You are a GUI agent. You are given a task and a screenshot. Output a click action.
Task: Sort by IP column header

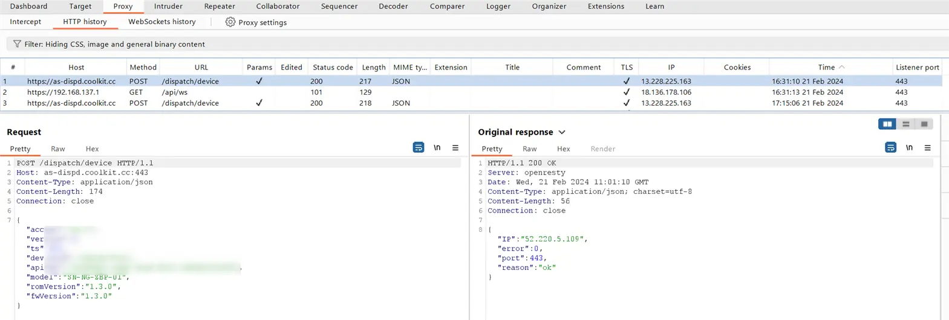[671, 67]
